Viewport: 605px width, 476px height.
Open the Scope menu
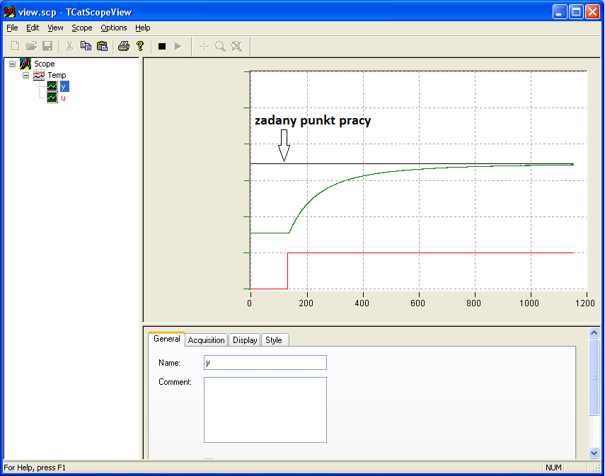tap(82, 28)
